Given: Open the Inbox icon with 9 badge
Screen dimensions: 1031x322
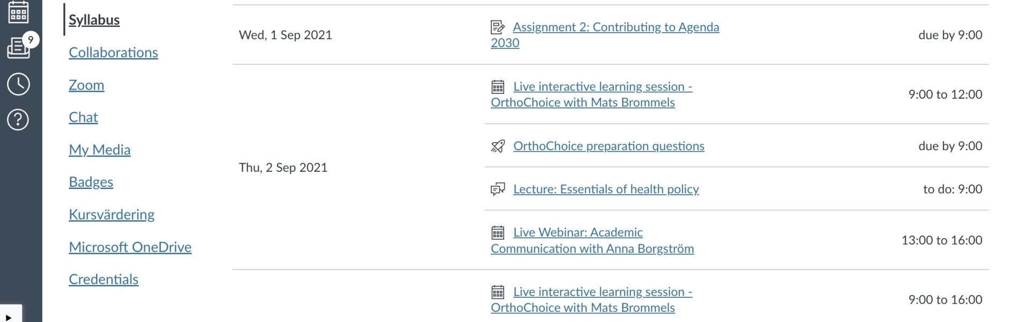Looking at the screenshot, I should (x=19, y=47).
